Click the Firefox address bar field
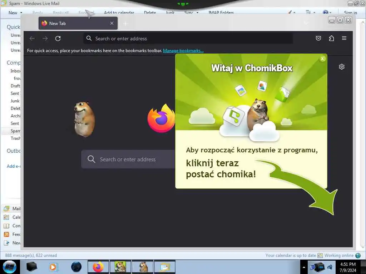The height and width of the screenshot is (274, 366). coord(188,39)
